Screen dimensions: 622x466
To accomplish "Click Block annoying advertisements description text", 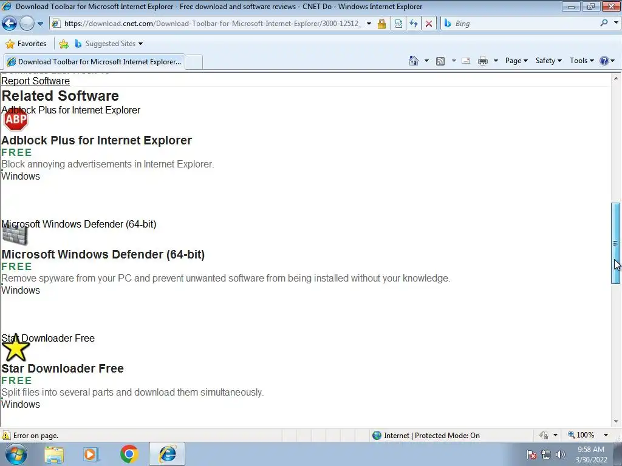I will click(108, 164).
